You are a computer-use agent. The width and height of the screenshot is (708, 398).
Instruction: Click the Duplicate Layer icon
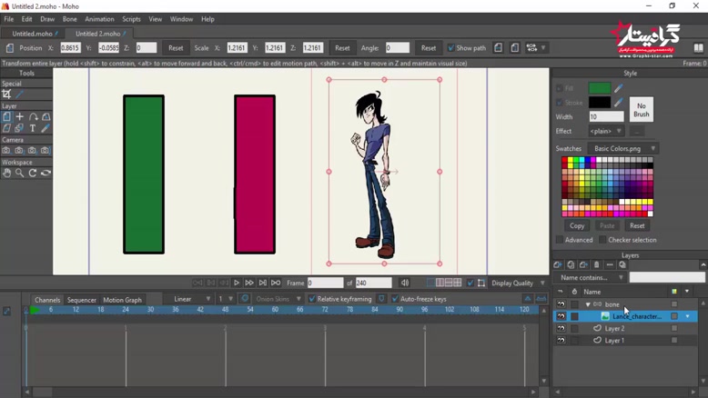point(571,265)
